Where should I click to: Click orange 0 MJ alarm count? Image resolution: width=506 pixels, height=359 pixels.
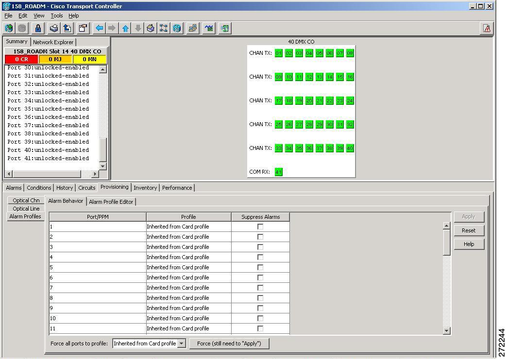coord(55,59)
